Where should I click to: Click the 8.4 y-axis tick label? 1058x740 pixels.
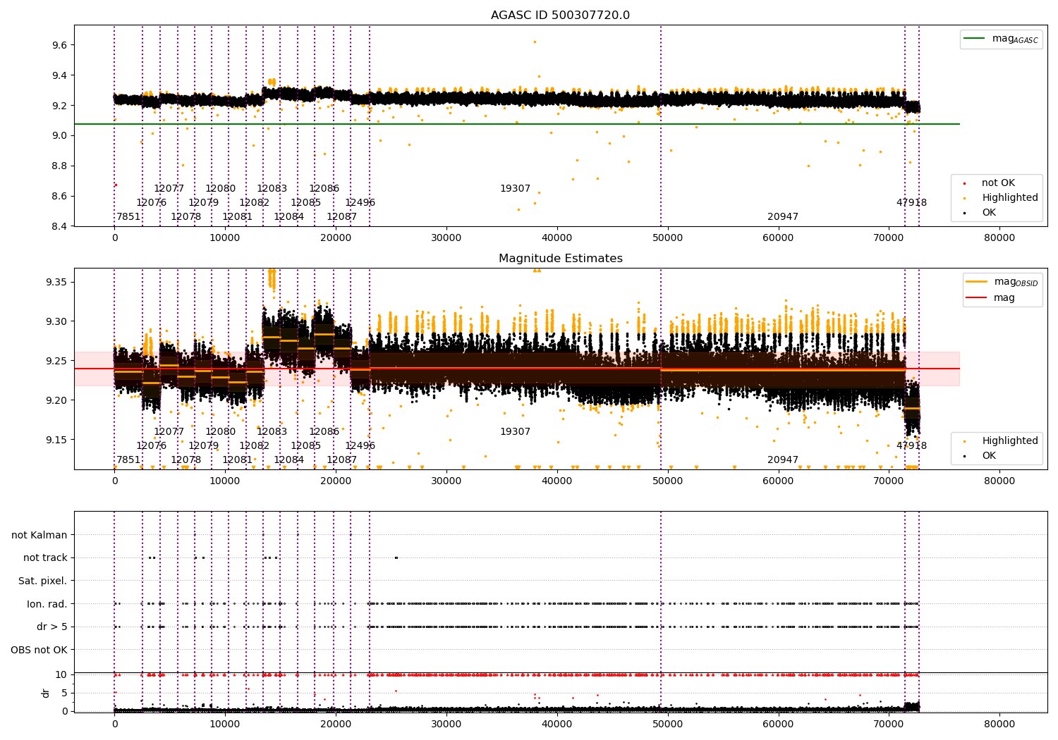point(59,227)
